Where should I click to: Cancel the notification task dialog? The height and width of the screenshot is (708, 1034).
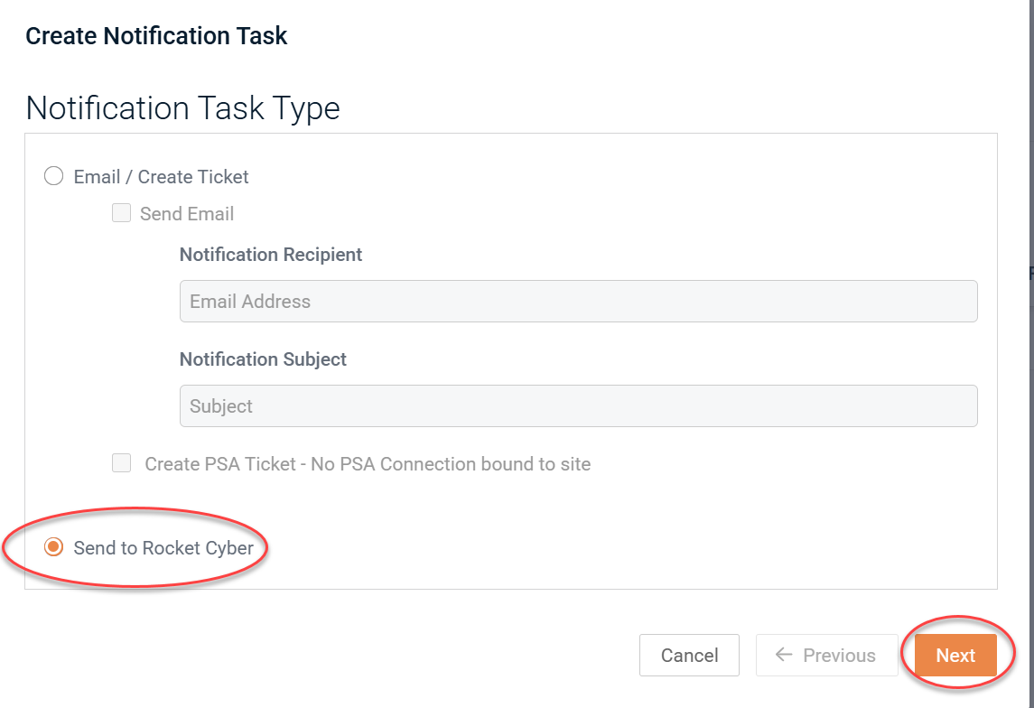click(x=689, y=656)
